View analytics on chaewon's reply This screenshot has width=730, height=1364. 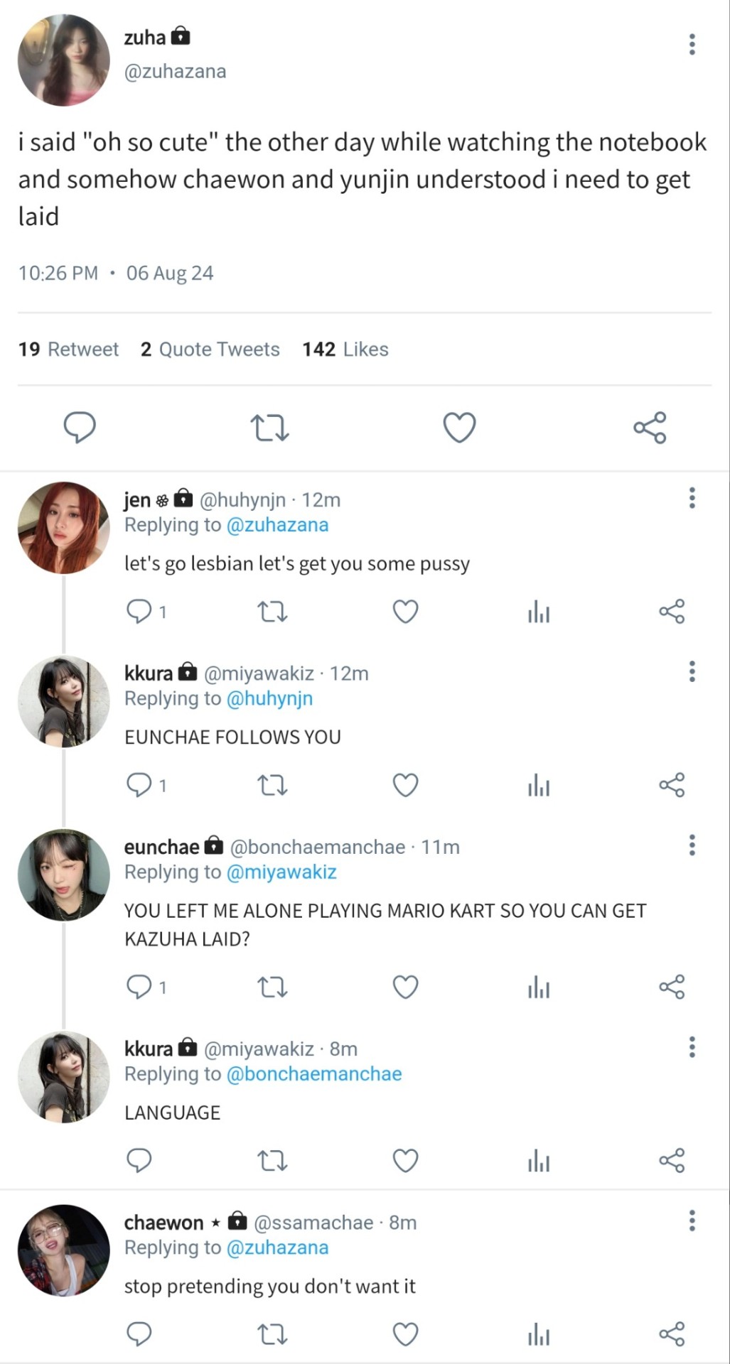point(539,1335)
